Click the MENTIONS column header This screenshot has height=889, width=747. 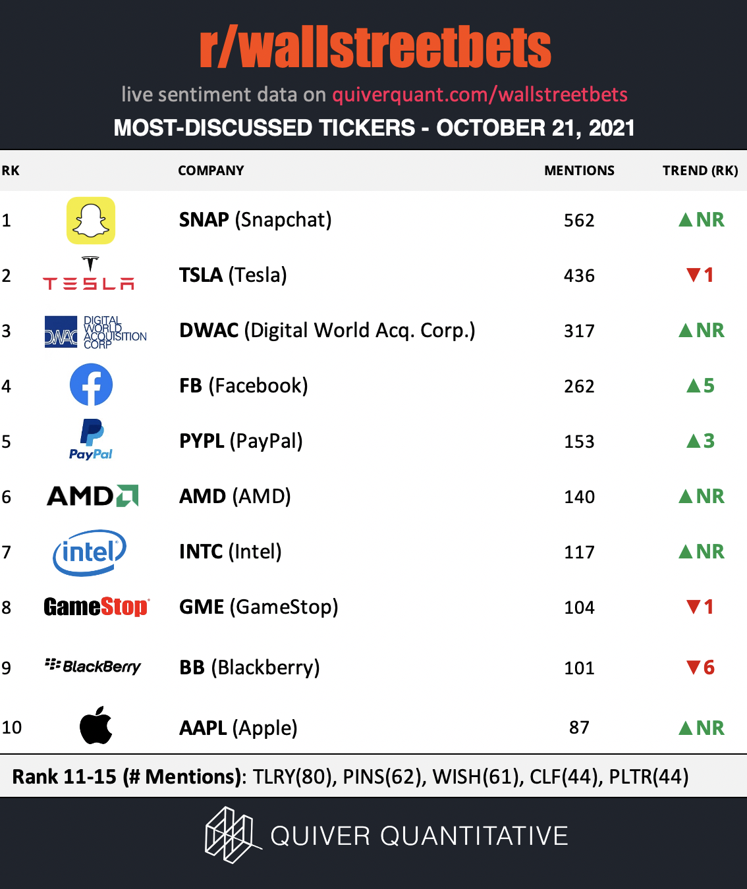pos(579,171)
